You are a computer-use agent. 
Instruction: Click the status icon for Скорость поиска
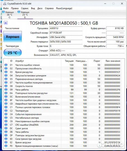pos(6,86)
